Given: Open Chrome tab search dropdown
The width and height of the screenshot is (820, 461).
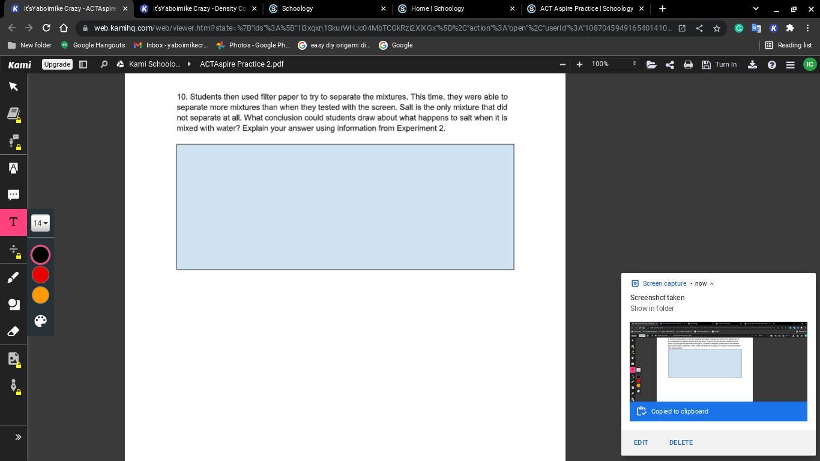Looking at the screenshot, I should (x=756, y=9).
